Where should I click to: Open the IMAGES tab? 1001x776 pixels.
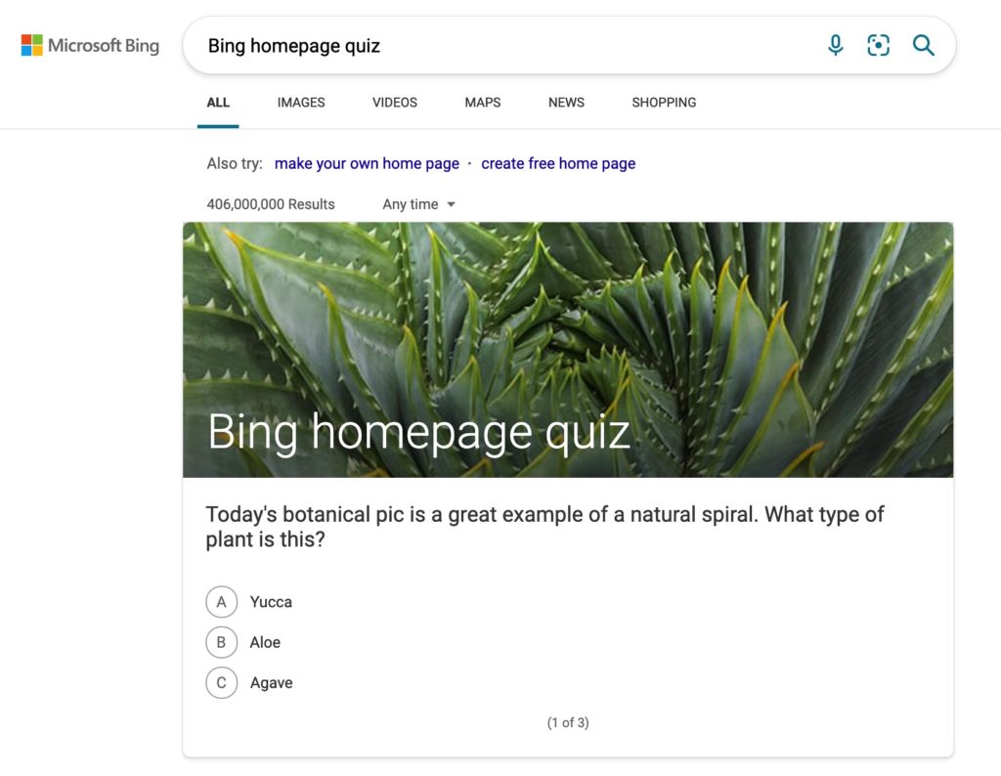point(301,103)
